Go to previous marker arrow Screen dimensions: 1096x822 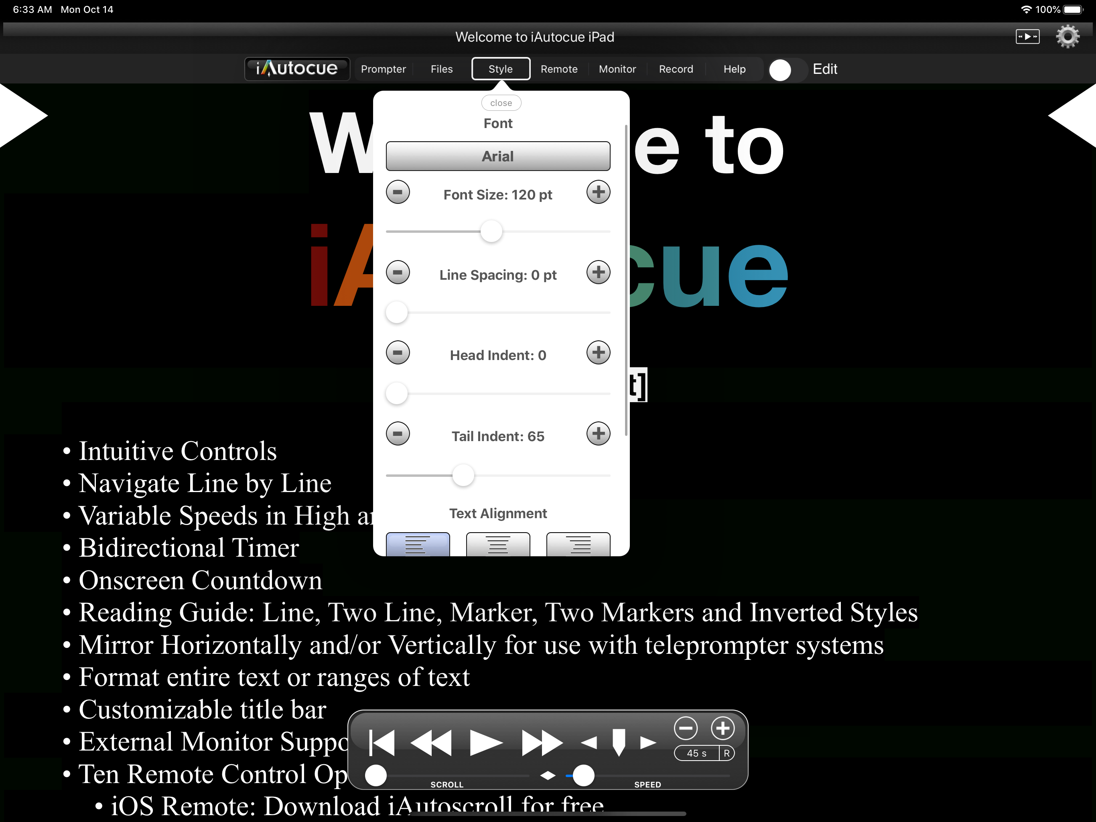click(x=589, y=743)
